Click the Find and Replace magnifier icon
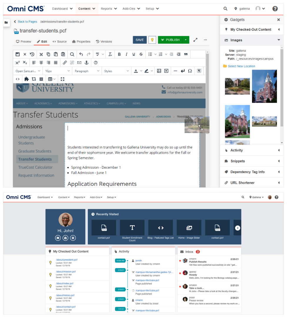Image resolution: width=287 pixels, height=318 pixels. pyautogui.click(x=72, y=54)
